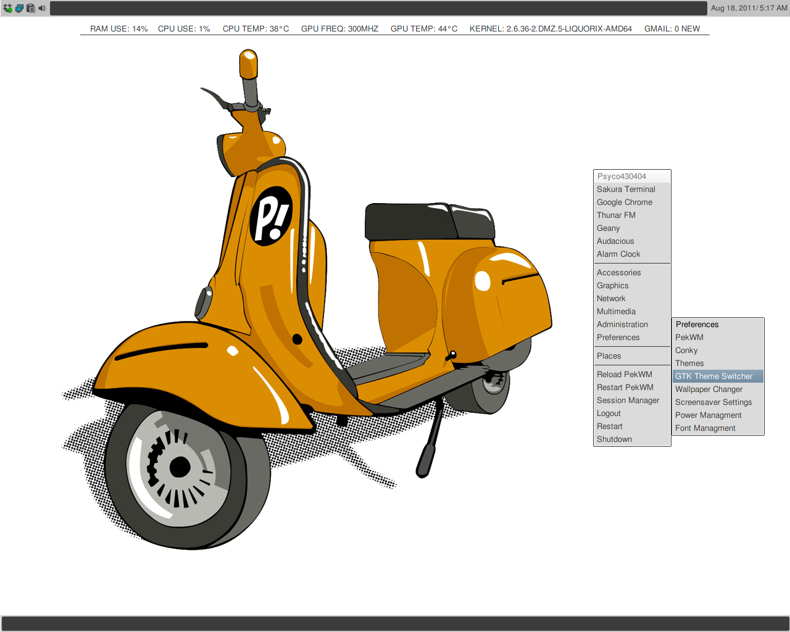Expand the Places submenu
Image resolution: width=790 pixels, height=632 pixels.
(x=632, y=356)
